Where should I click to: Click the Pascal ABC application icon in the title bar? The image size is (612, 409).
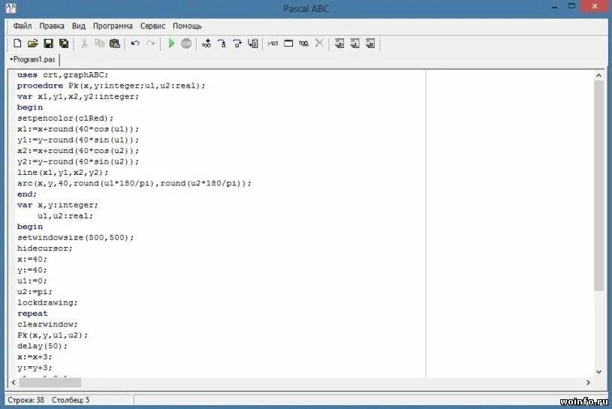tap(11, 8)
